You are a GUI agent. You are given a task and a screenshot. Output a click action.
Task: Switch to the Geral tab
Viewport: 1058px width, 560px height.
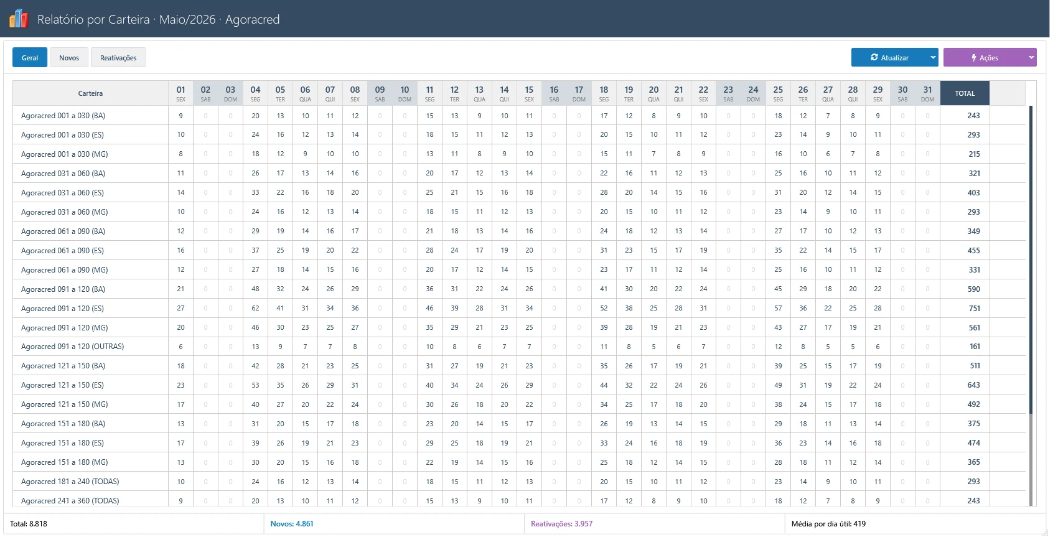[x=30, y=58]
